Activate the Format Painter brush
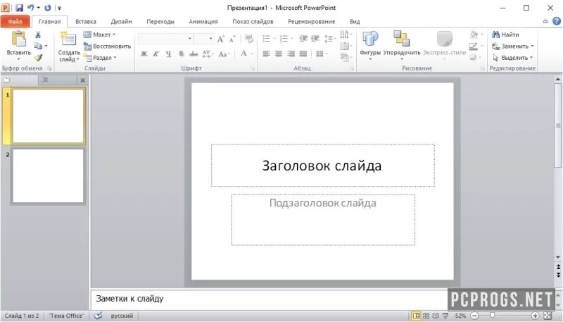The image size is (563, 322). (39, 58)
